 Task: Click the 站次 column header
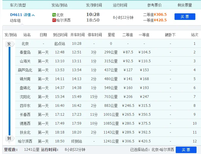(194, 35)
